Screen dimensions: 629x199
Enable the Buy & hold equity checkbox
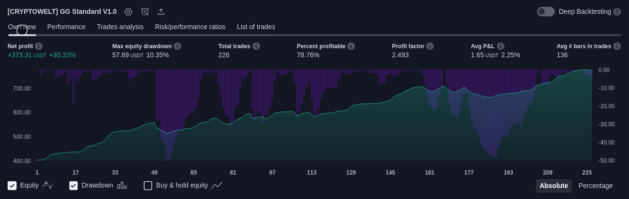click(148, 186)
